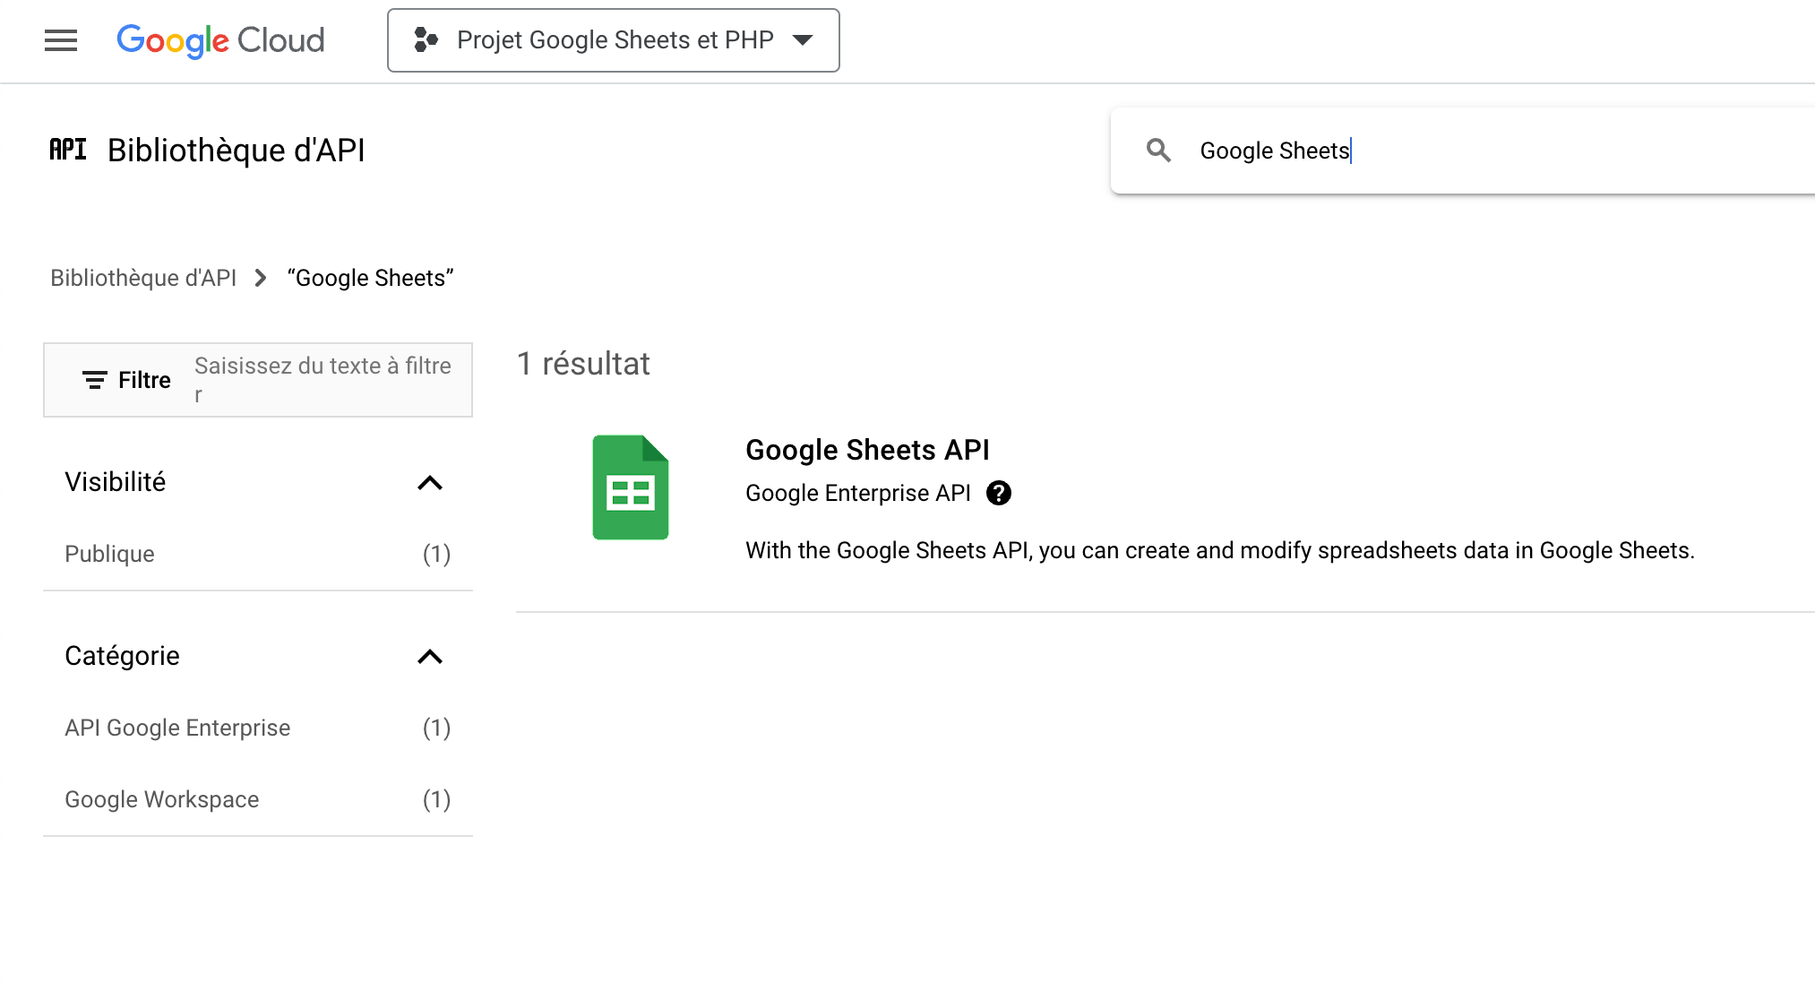Collapse the Visibilité section

coord(430,483)
